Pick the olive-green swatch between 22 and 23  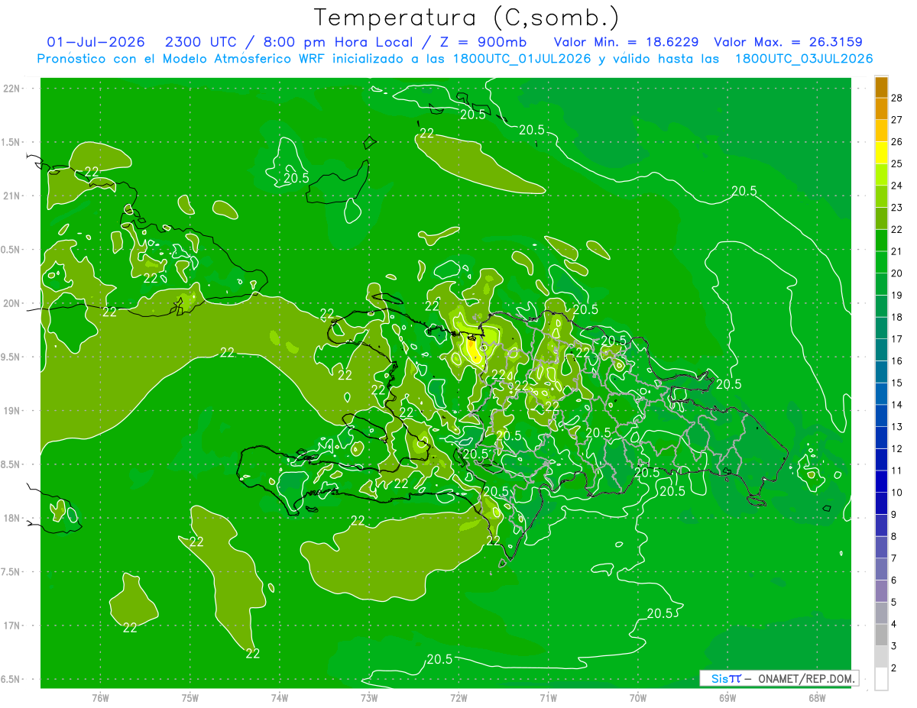point(881,218)
